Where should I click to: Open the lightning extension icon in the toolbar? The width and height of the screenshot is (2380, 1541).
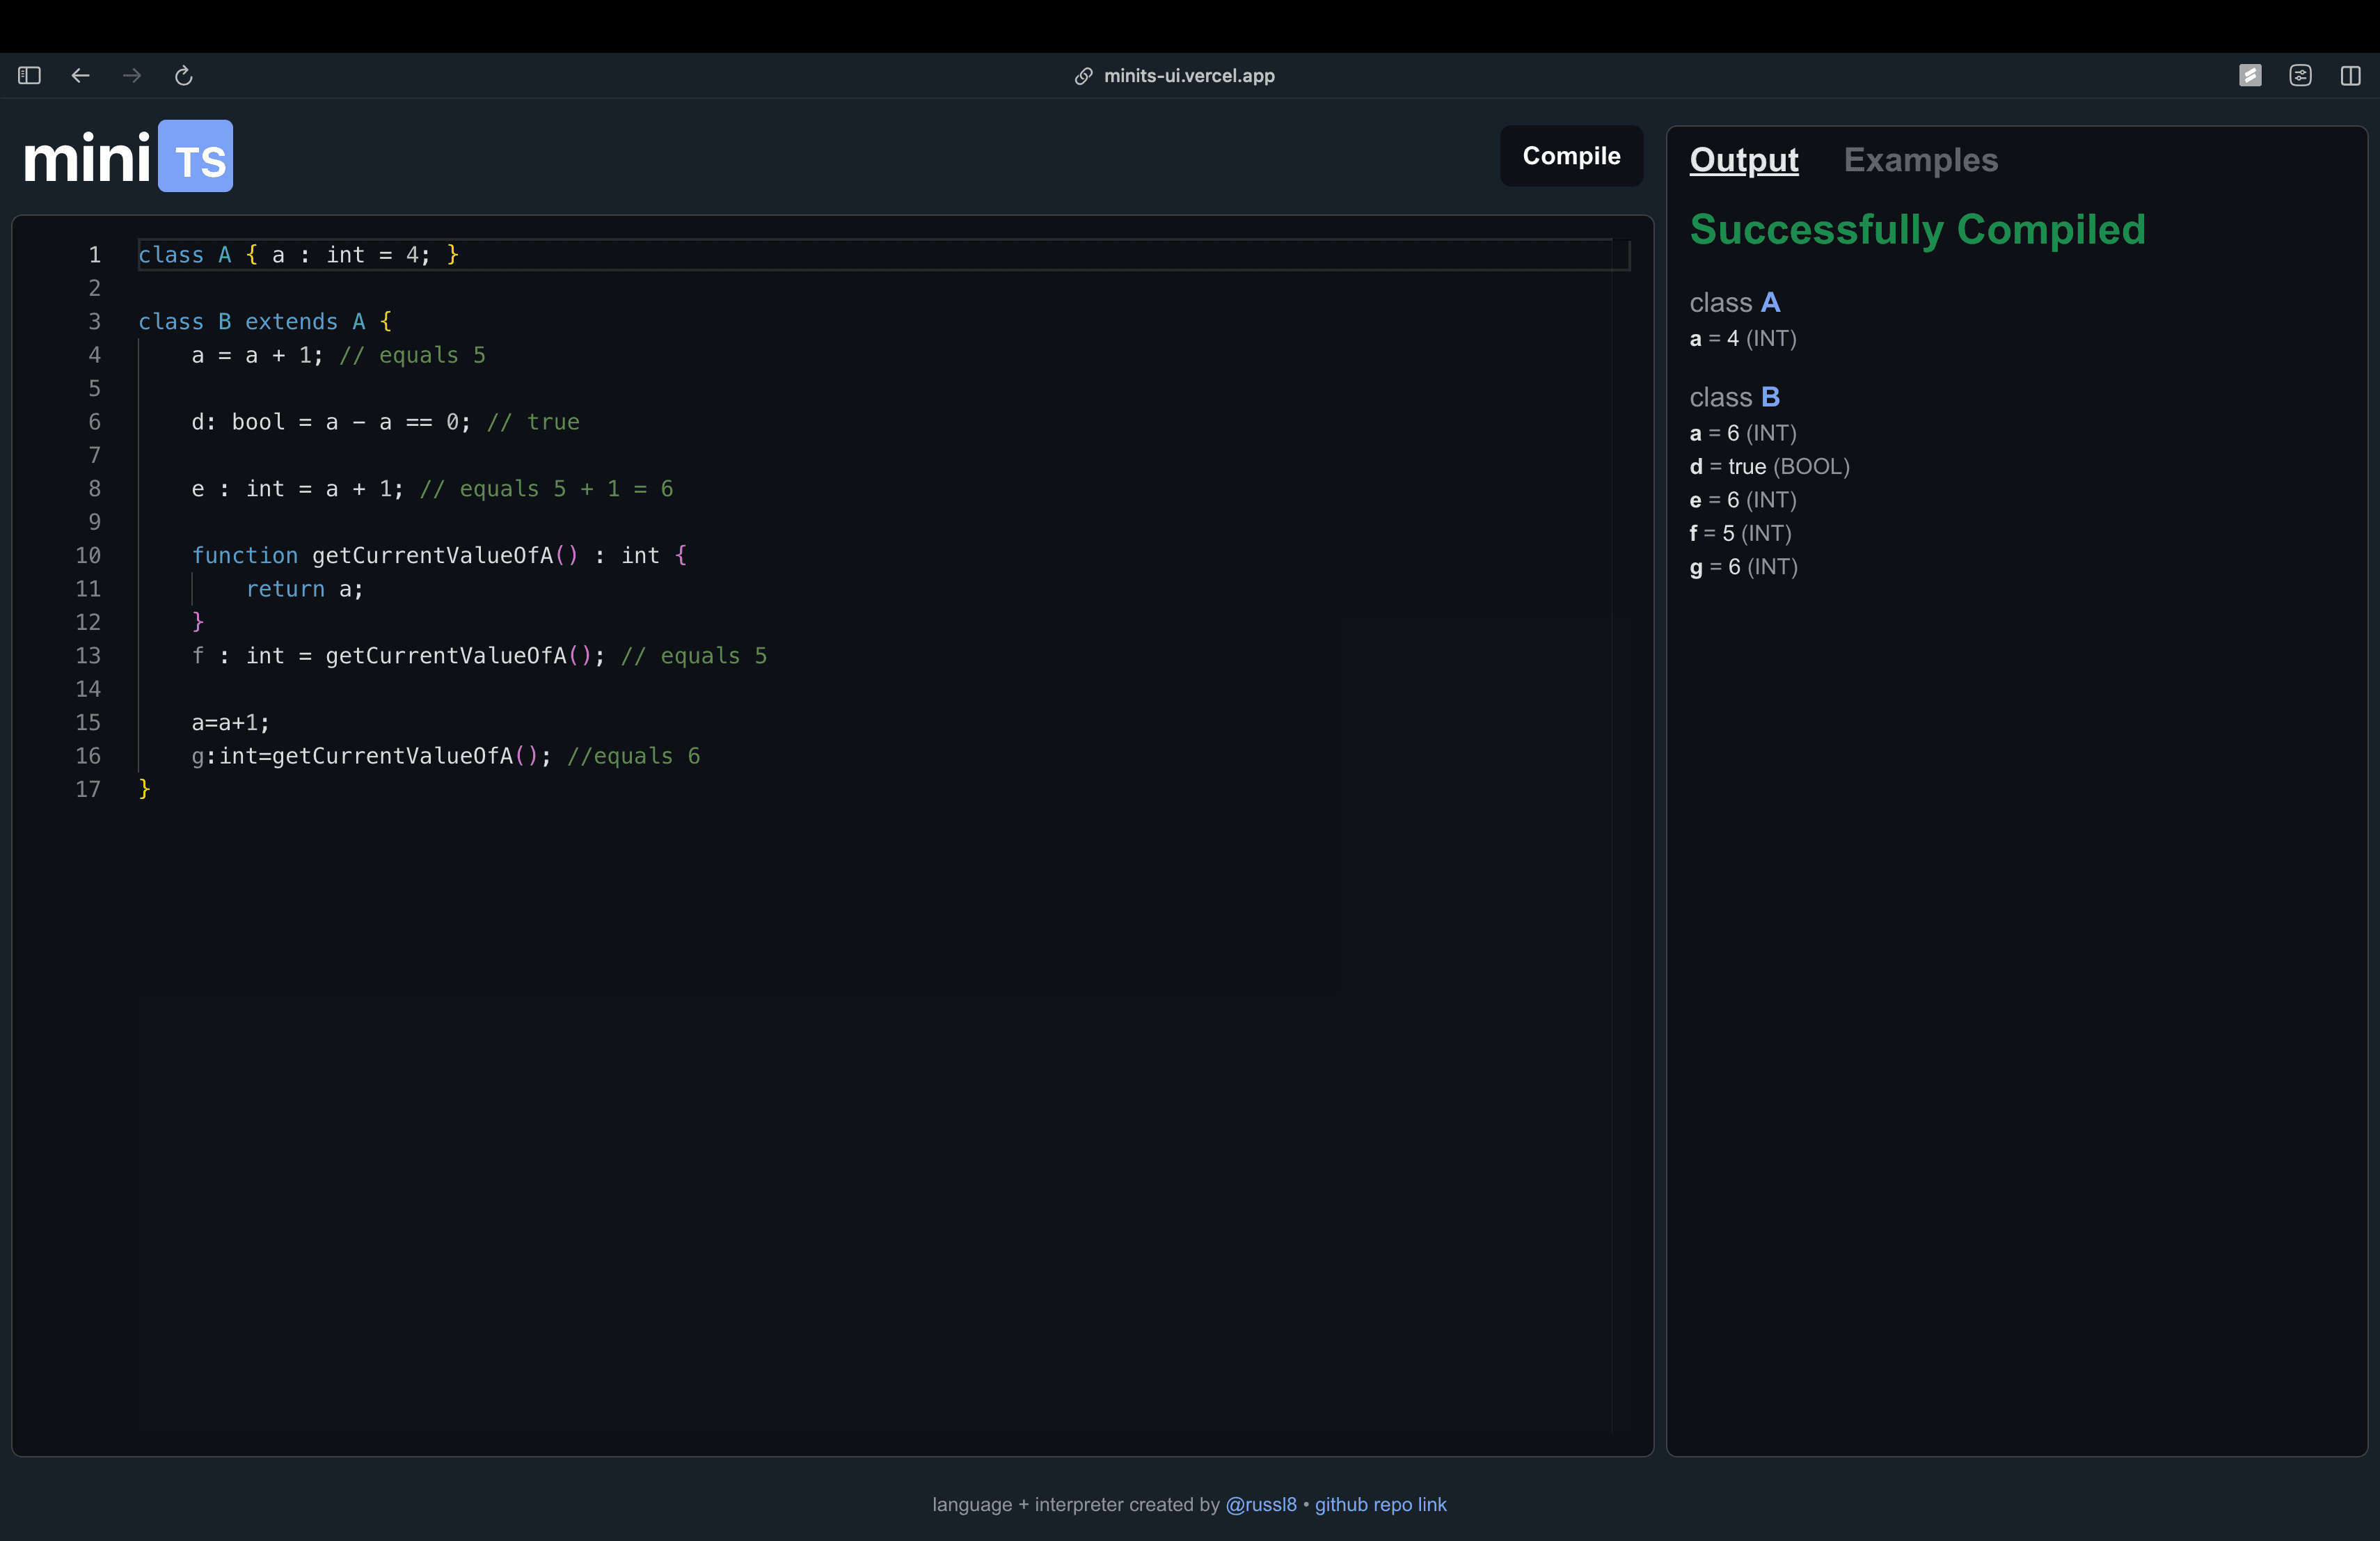2250,75
